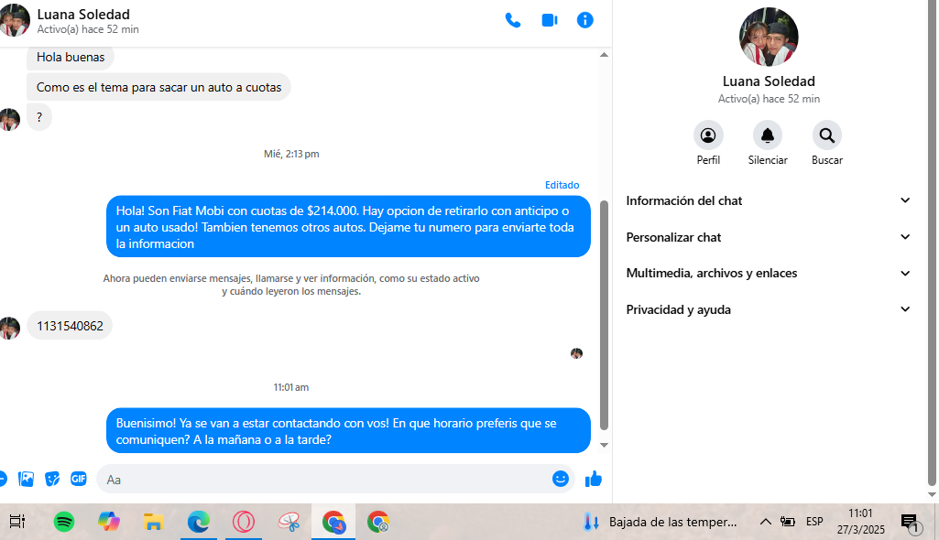Show hidden system tray icons
The width and height of the screenshot is (939, 540).
pos(765,522)
